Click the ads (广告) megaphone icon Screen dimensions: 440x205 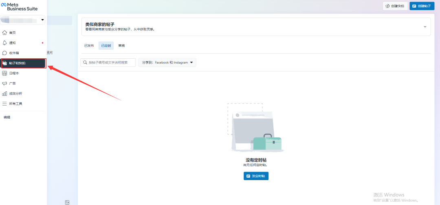4,84
